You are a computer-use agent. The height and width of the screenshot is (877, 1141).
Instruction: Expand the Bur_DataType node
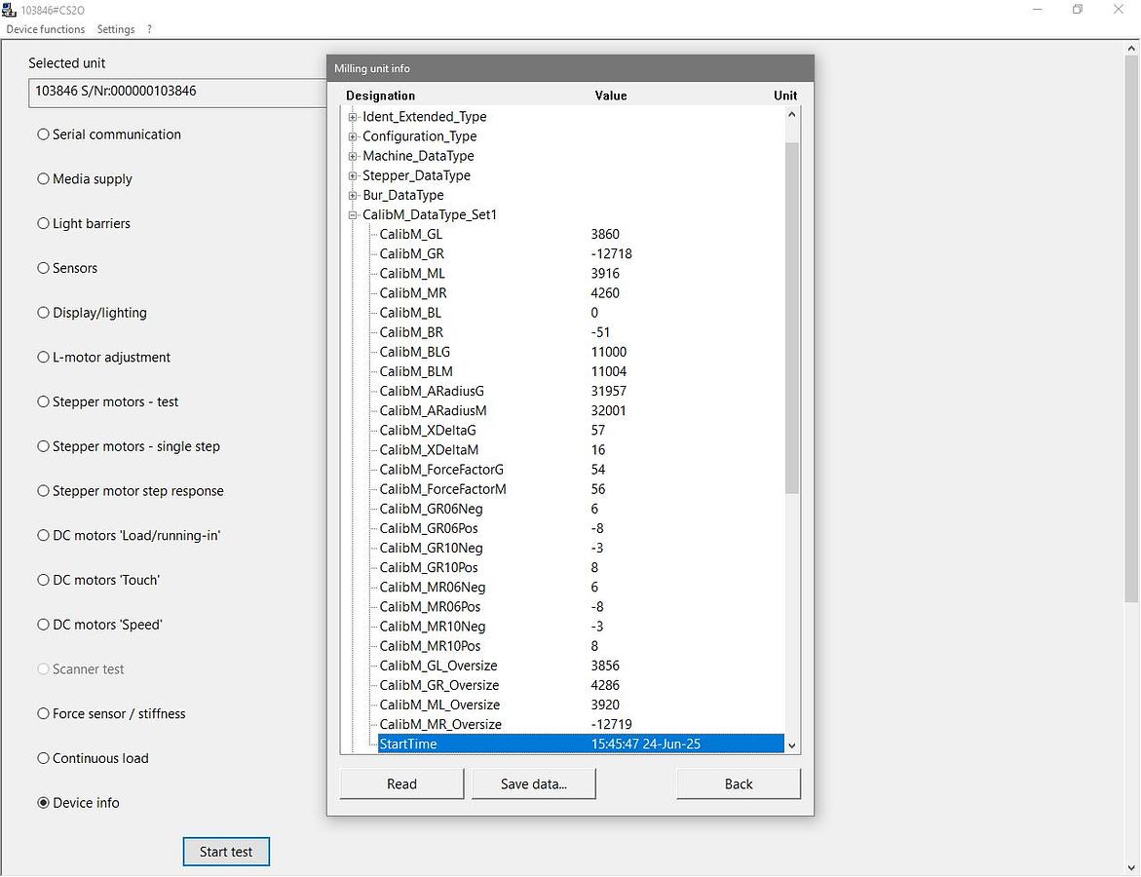[353, 195]
